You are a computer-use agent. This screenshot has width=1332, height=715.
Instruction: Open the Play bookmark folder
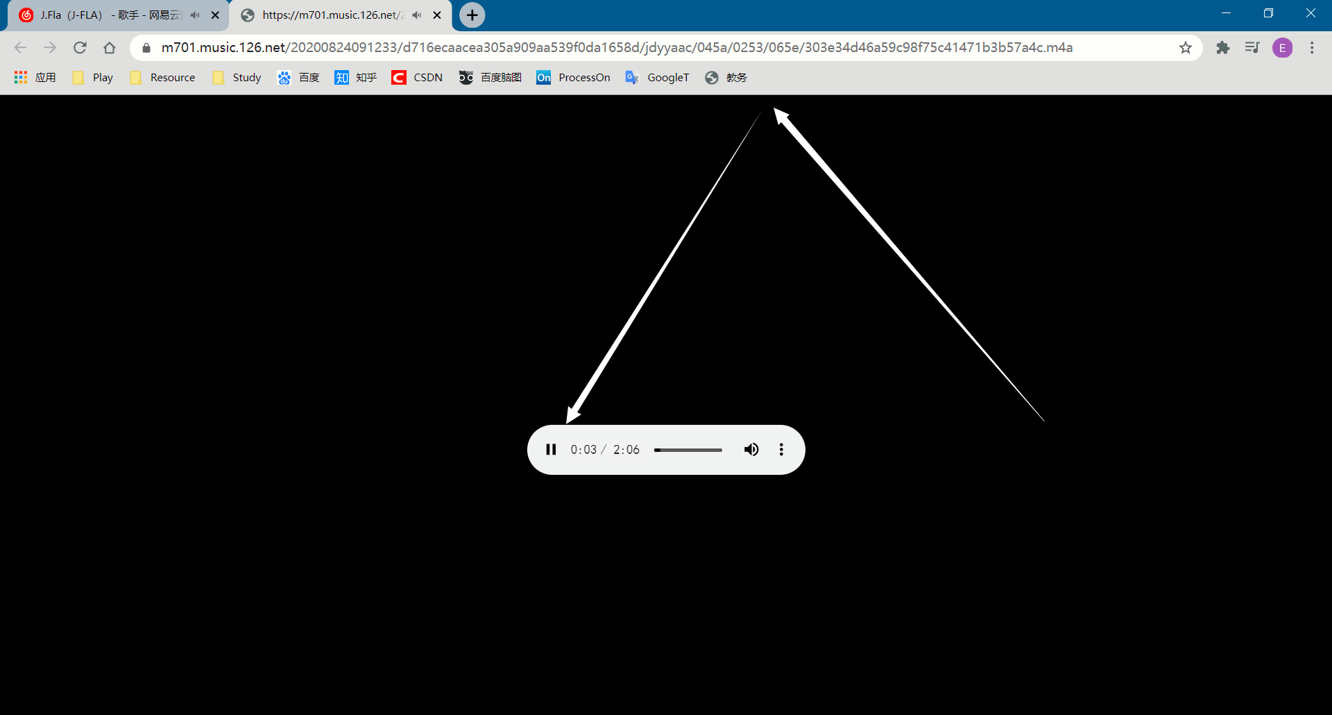[x=93, y=78]
